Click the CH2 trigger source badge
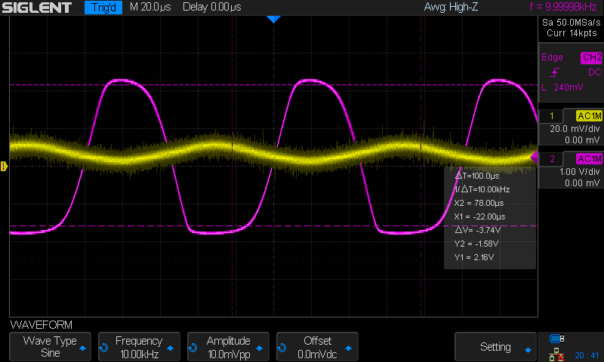 tap(591, 57)
